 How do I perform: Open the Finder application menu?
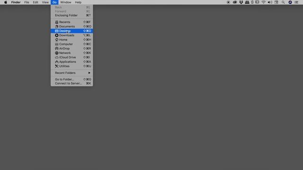[16, 2]
